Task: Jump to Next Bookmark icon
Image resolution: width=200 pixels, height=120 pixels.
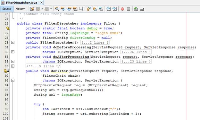Action: tap(95, 9)
